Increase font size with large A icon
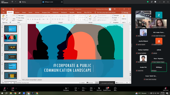 point(44,16)
